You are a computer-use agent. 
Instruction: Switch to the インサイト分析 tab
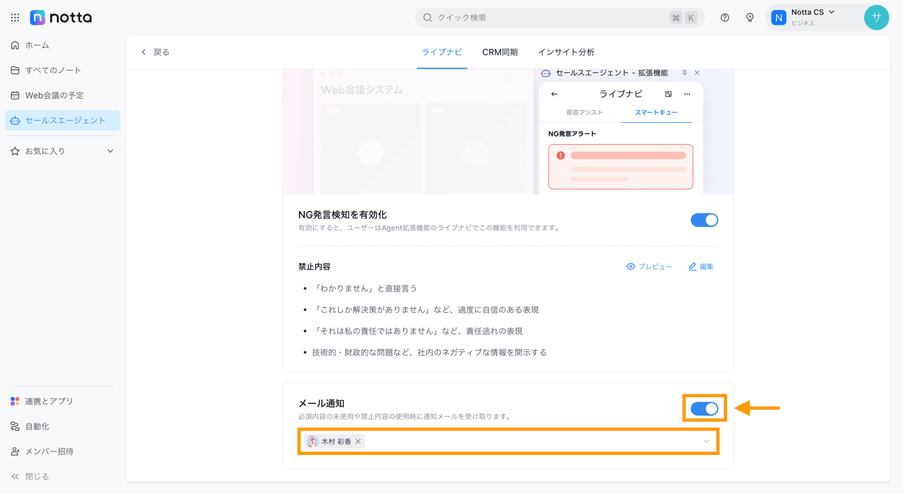tap(566, 52)
